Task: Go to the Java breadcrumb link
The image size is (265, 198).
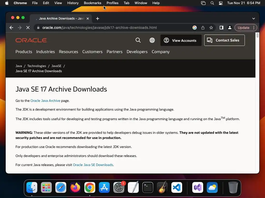Action: pyautogui.click(x=19, y=66)
